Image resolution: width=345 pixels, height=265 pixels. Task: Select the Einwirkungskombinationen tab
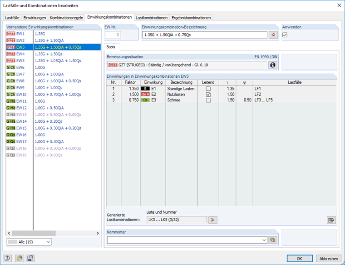pos(109,17)
